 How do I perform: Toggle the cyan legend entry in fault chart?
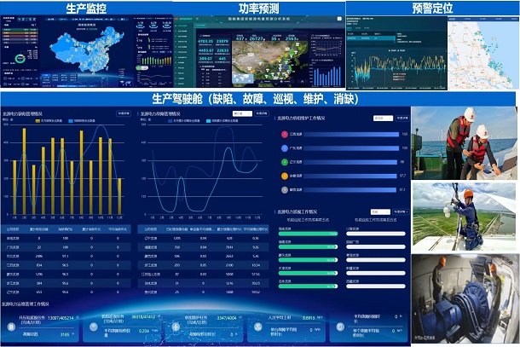point(222,121)
